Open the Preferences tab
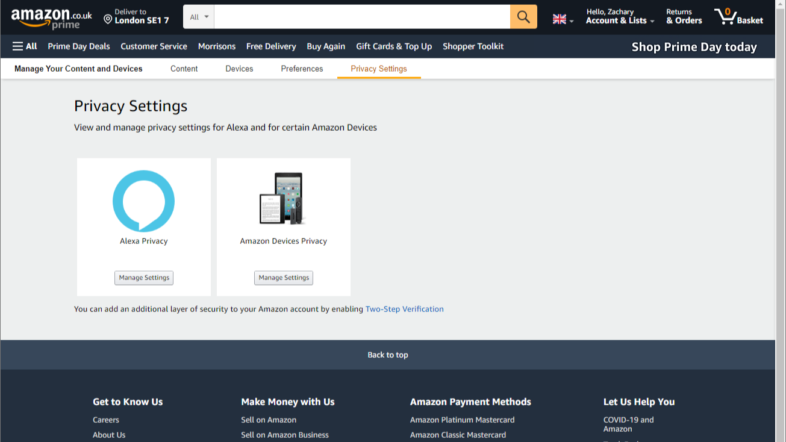 (x=302, y=69)
